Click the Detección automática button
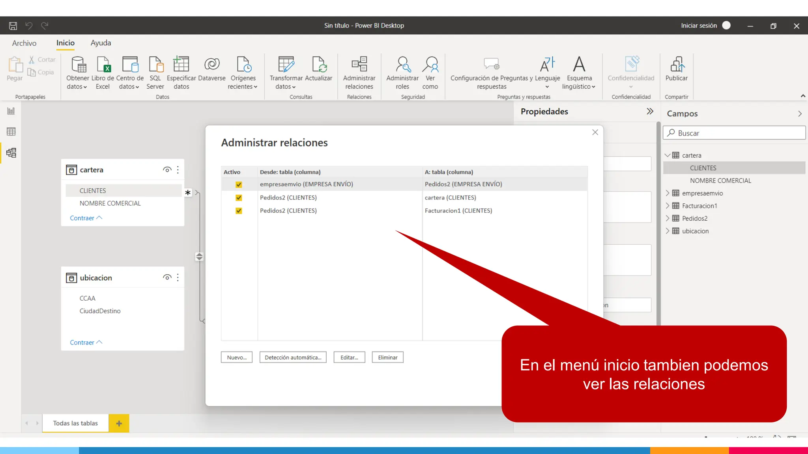Viewport: 808px width, 454px height. click(293, 357)
